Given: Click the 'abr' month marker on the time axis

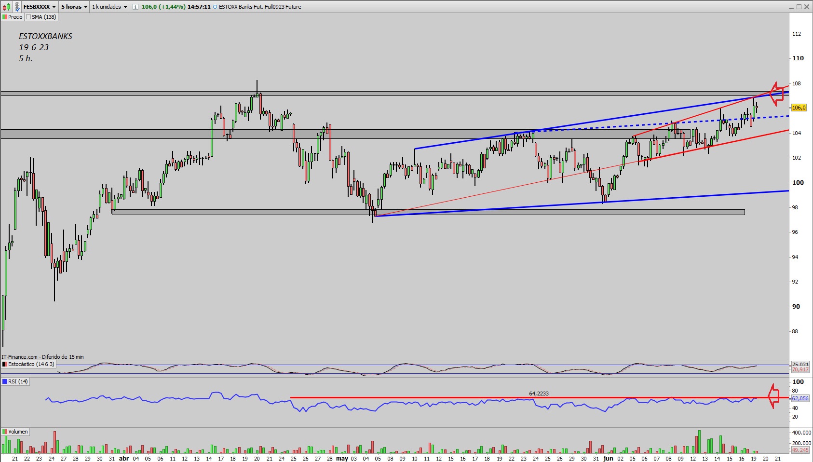Looking at the screenshot, I should click(124, 459).
